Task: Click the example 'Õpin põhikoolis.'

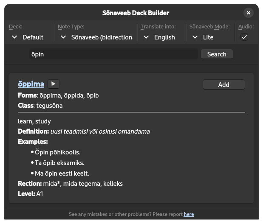Action: tap(57, 152)
